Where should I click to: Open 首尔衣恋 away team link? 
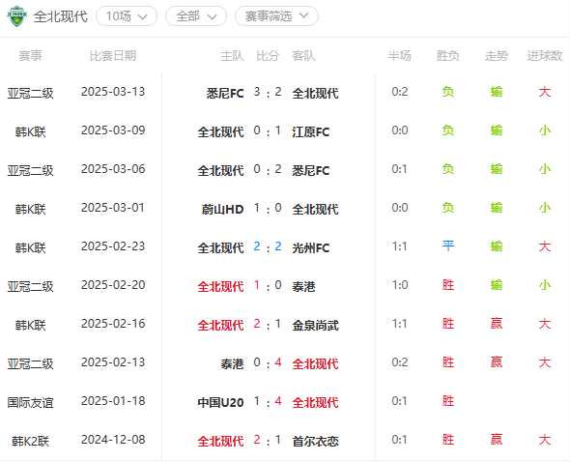[316, 442]
